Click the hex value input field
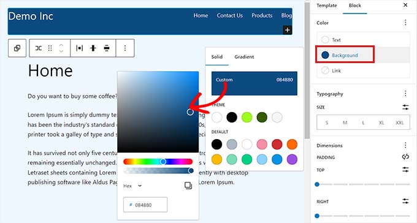This screenshot has height=223, width=417. point(145,205)
